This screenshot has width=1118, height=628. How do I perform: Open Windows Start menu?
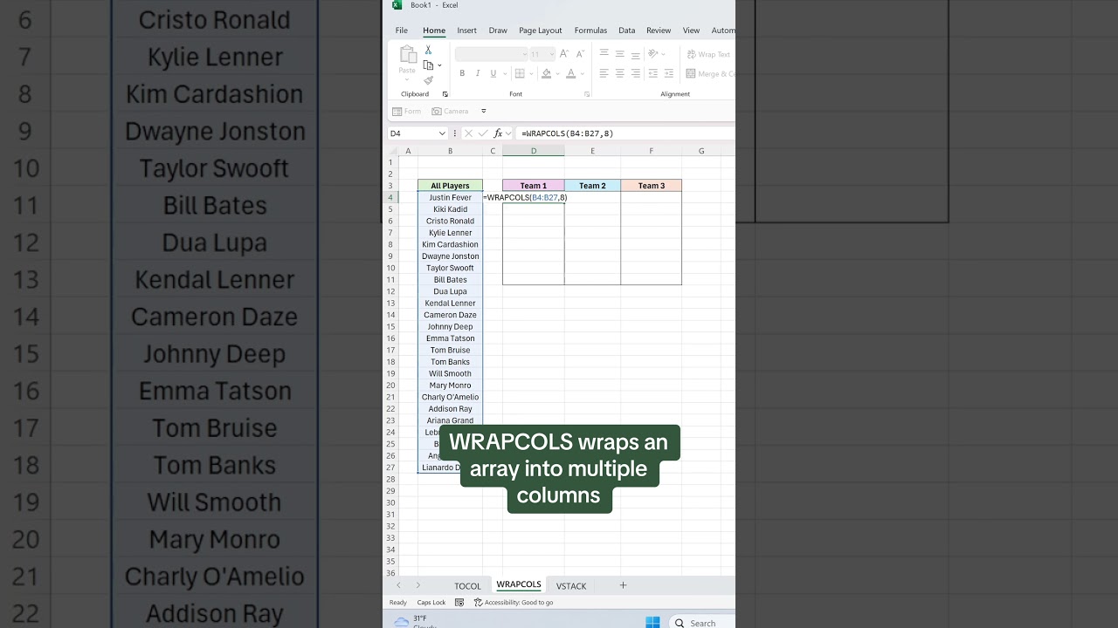tap(652, 622)
